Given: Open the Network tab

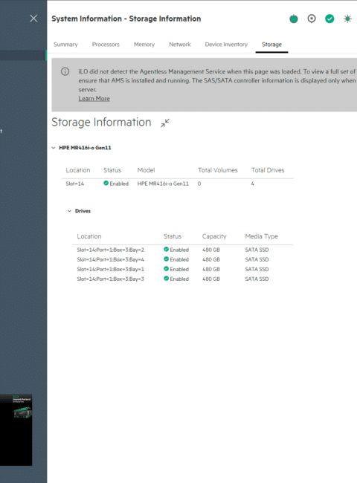Looking at the screenshot, I should (x=180, y=45).
